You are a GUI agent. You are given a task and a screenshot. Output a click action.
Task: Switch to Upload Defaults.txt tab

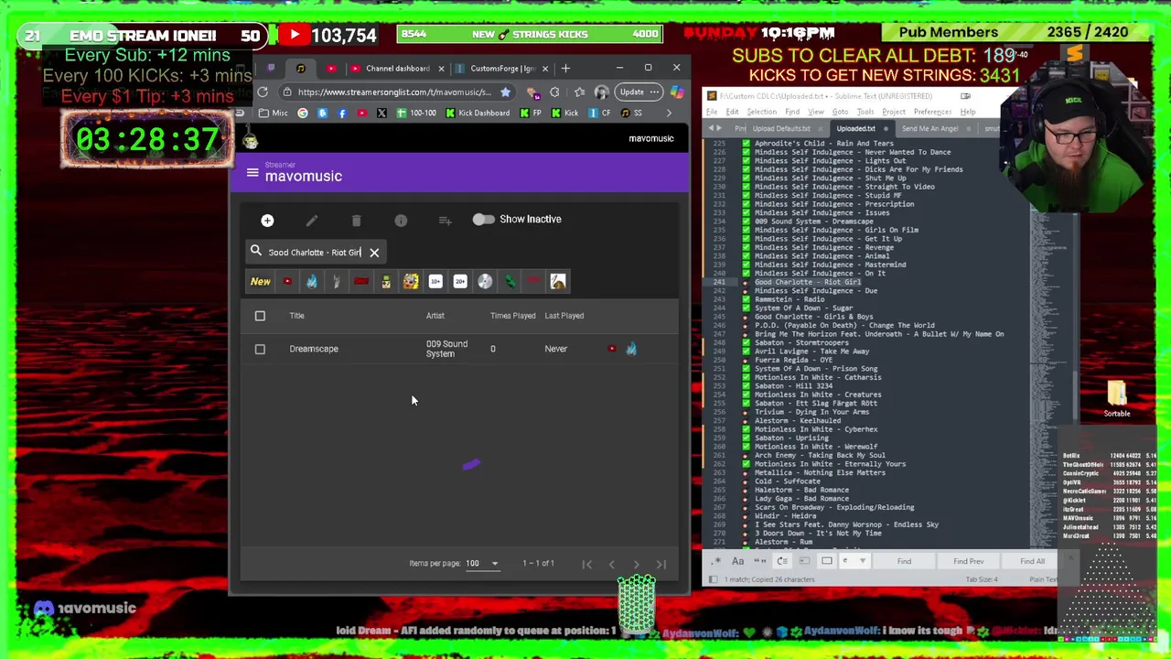pos(780,128)
